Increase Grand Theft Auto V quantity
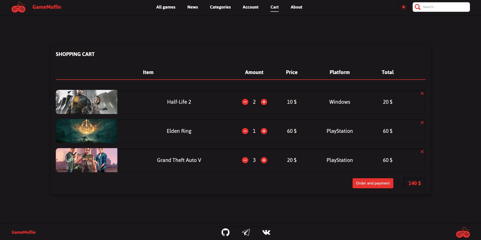 pos(264,160)
